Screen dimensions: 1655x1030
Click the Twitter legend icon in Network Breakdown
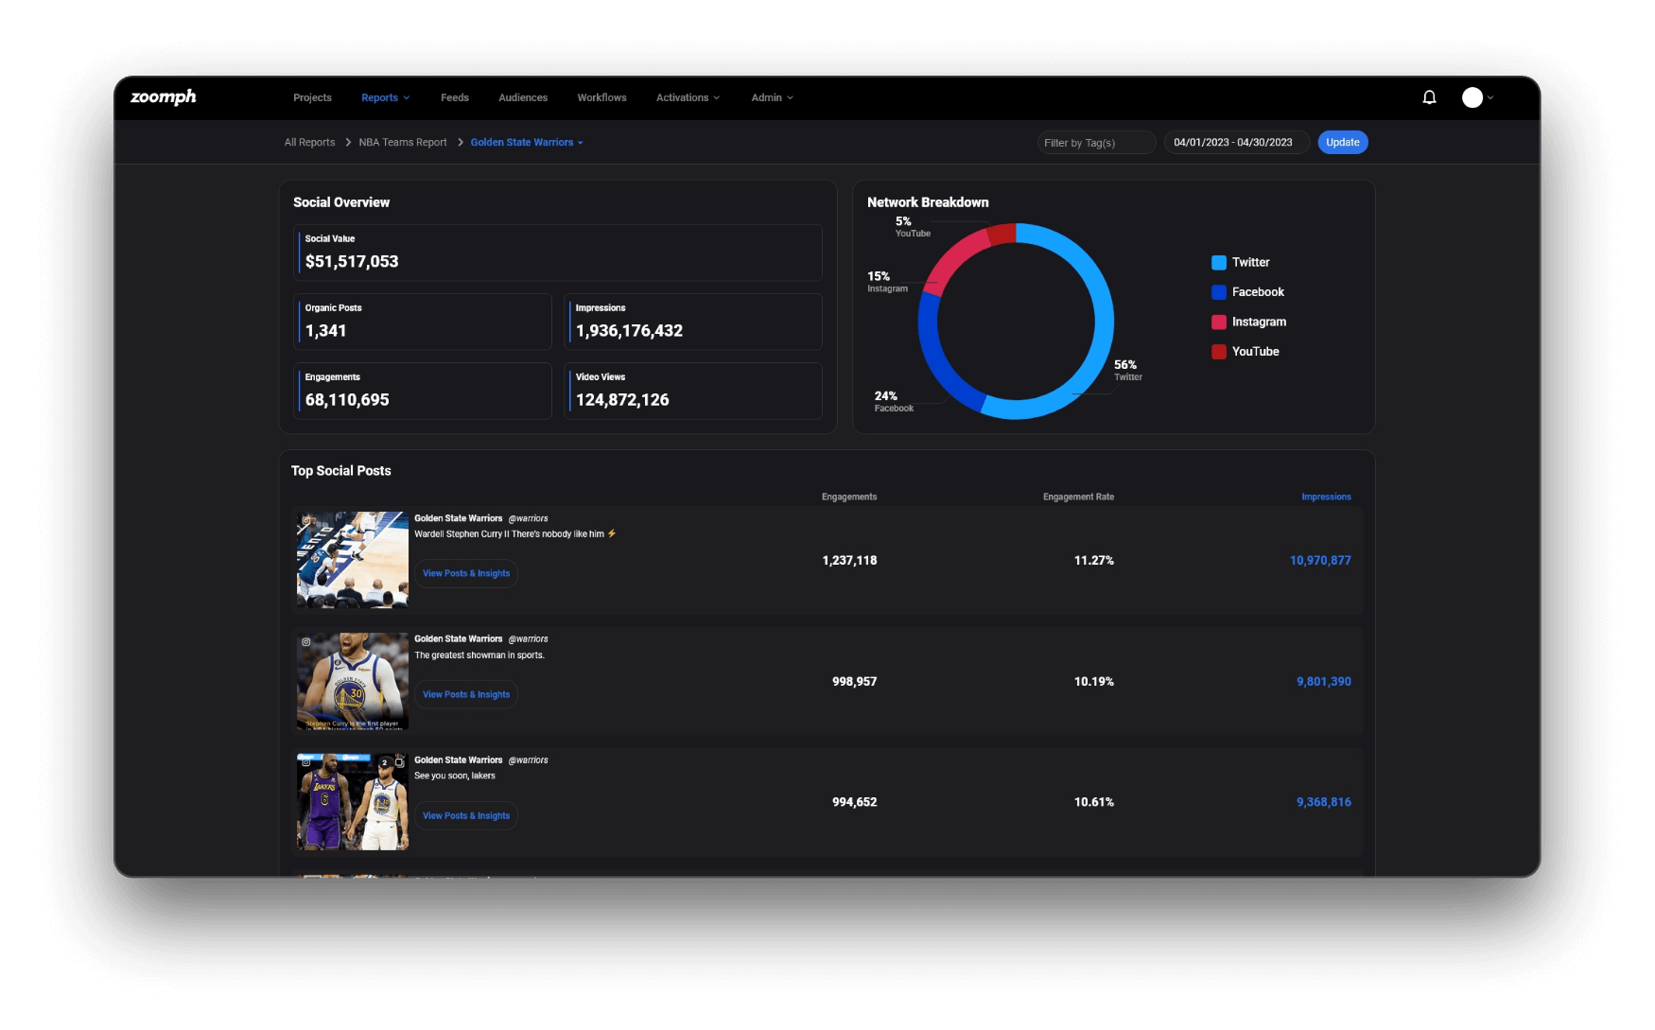(1218, 262)
